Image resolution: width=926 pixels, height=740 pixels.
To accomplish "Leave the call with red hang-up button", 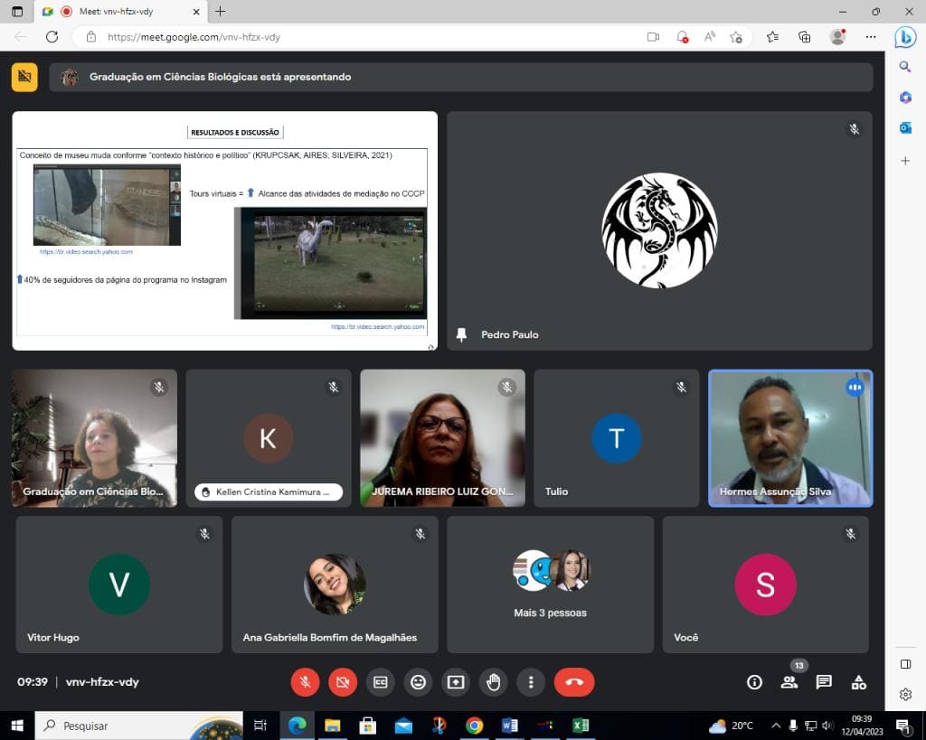I will click(x=574, y=682).
